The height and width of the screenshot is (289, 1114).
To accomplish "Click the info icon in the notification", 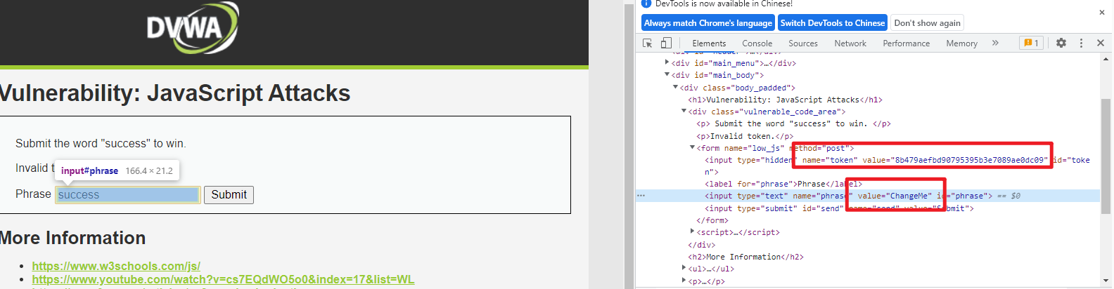I will (646, 4).
